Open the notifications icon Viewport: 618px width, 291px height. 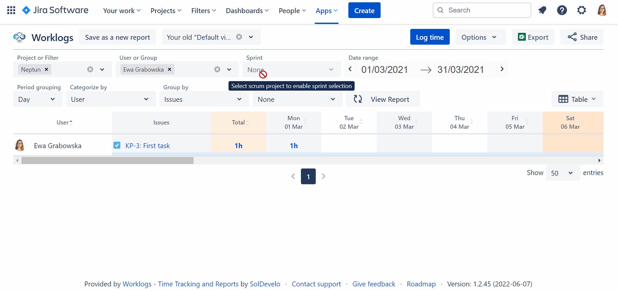[542, 10]
